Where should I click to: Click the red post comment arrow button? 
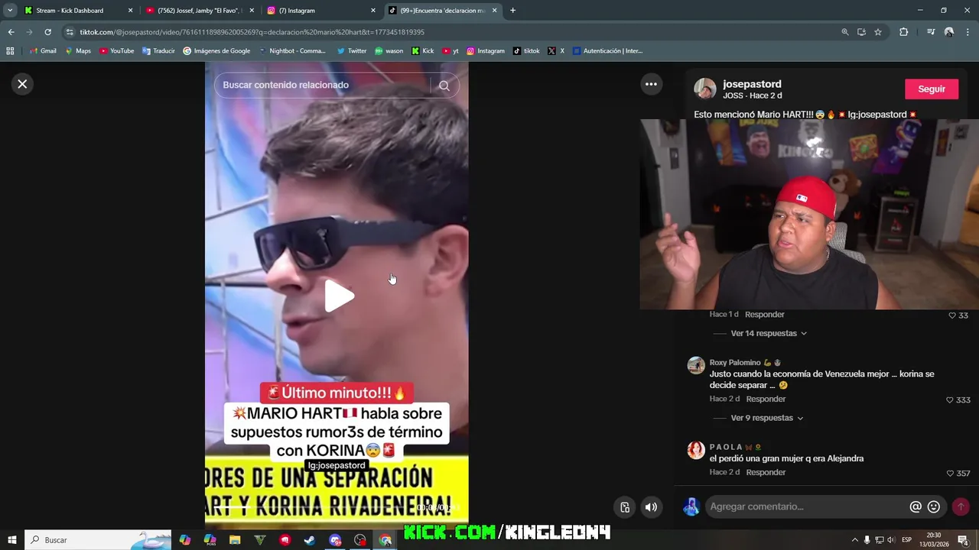(961, 506)
